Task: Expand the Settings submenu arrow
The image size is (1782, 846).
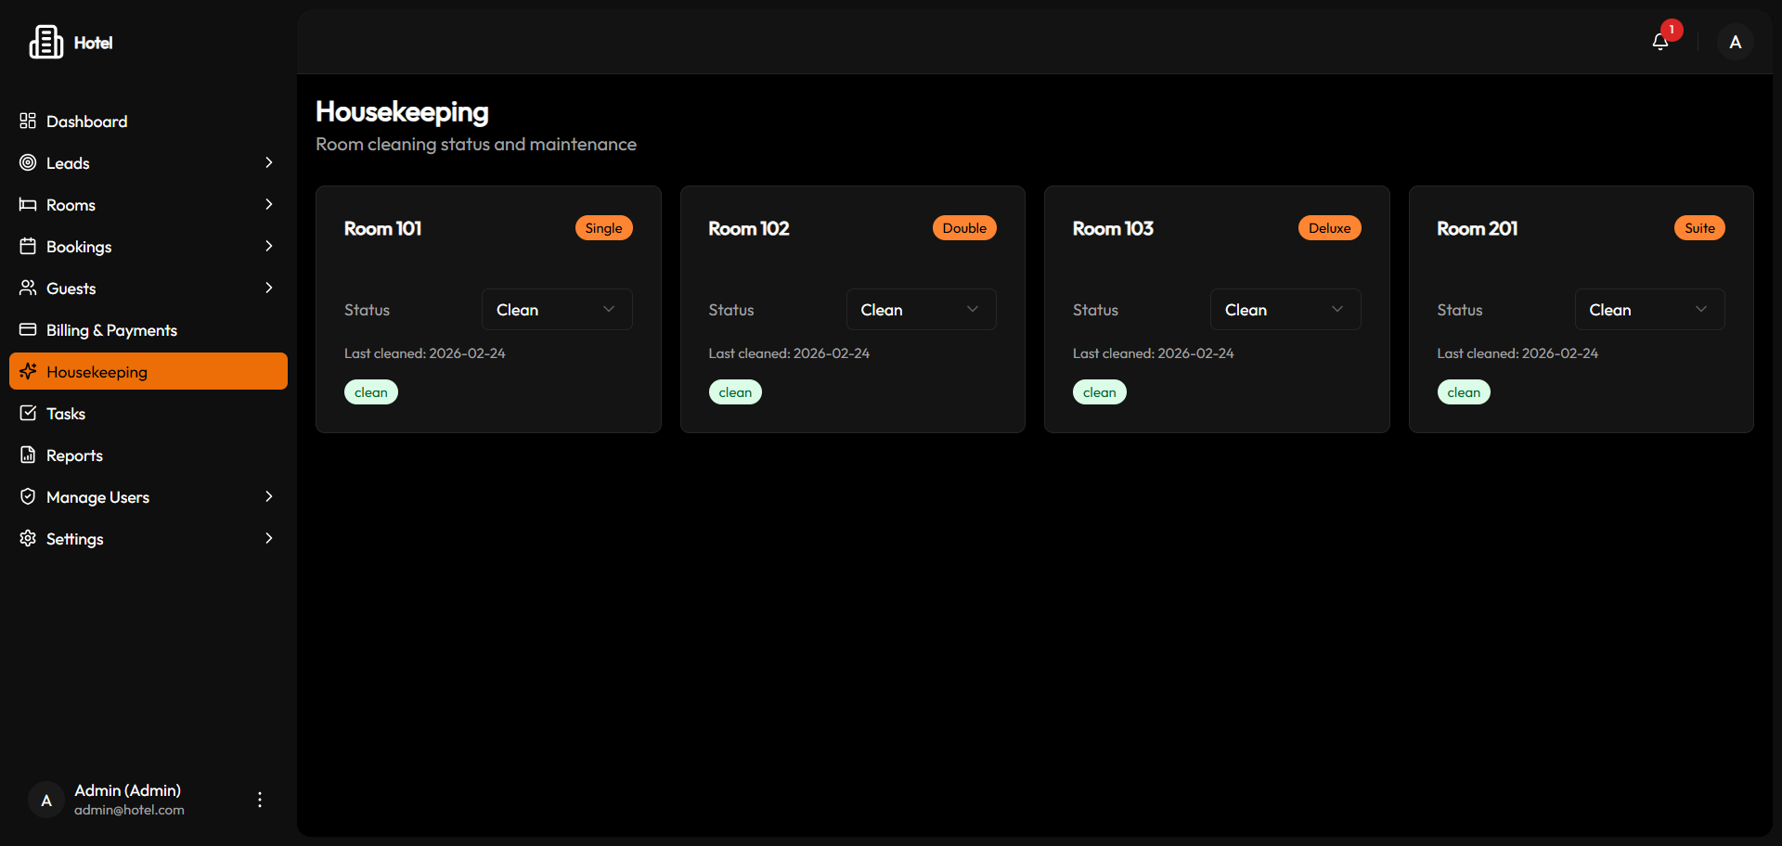Action: click(268, 538)
